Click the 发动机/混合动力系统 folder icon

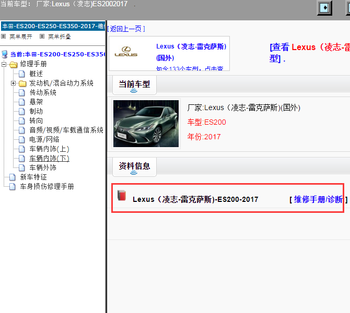[22, 83]
